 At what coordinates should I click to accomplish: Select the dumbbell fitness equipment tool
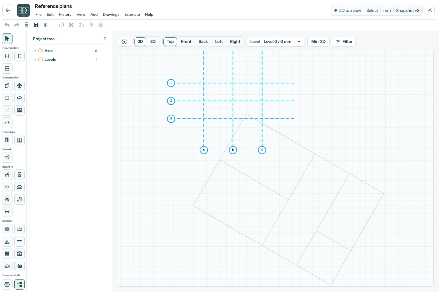[7, 212]
